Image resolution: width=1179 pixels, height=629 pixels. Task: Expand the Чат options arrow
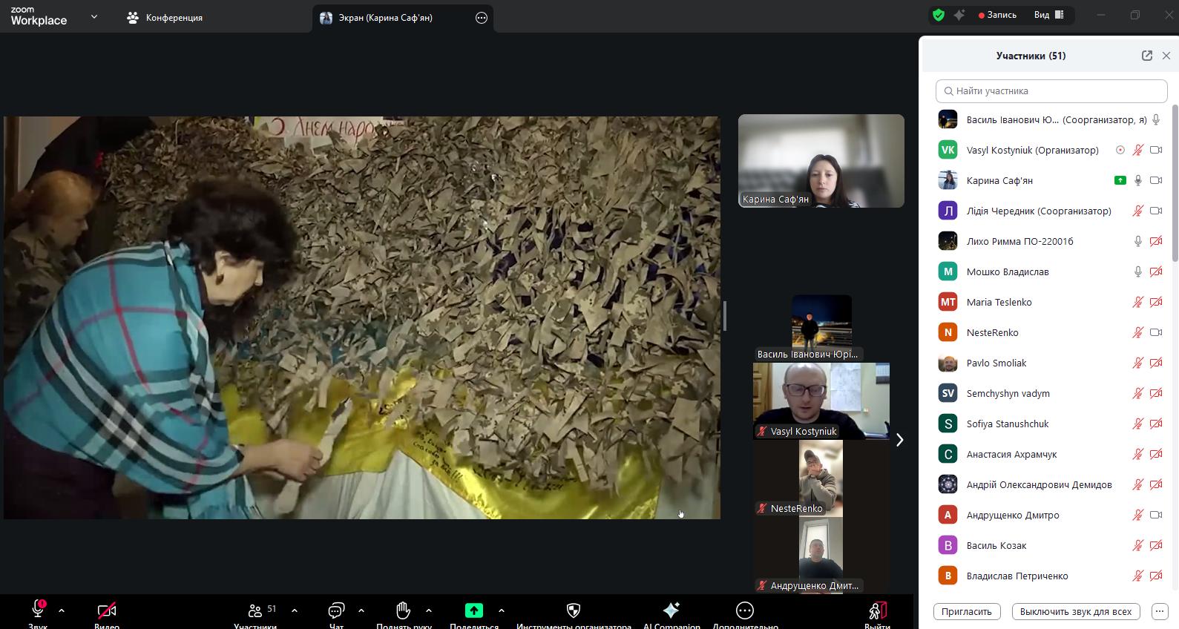click(361, 610)
